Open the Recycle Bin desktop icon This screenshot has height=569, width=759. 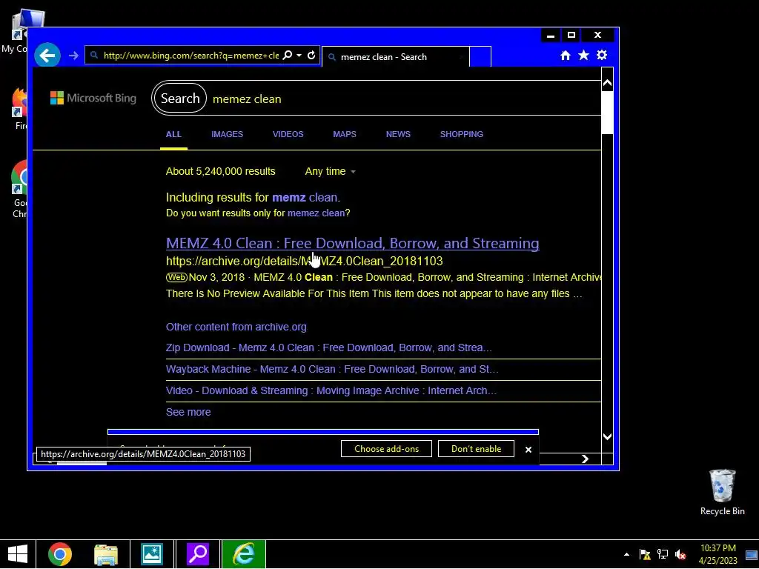[722, 492]
